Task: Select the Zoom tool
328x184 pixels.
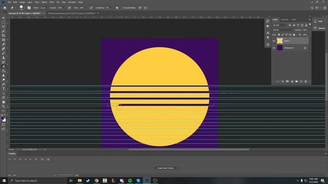Action: (4, 106)
